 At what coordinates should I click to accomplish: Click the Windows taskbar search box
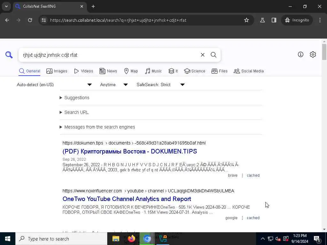[x=61, y=239]
